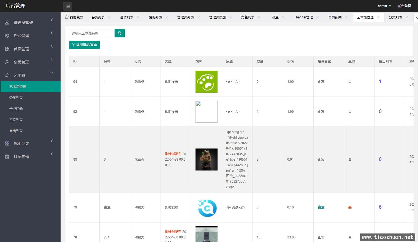The height and width of the screenshot is (242, 418).
Task: Close the 首页新闻 tab
Action: click(346, 17)
